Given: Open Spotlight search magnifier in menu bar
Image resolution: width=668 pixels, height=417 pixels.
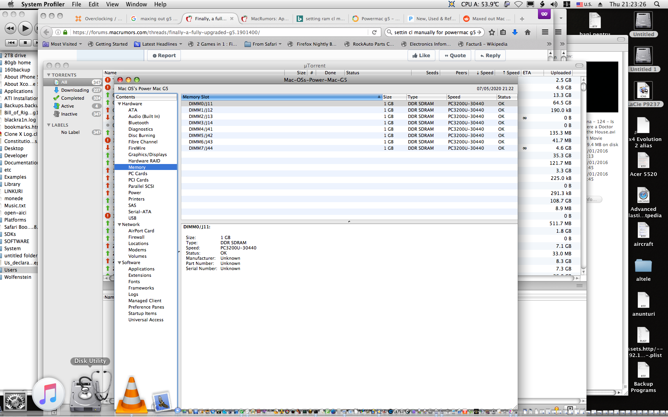Looking at the screenshot, I should [657, 4].
